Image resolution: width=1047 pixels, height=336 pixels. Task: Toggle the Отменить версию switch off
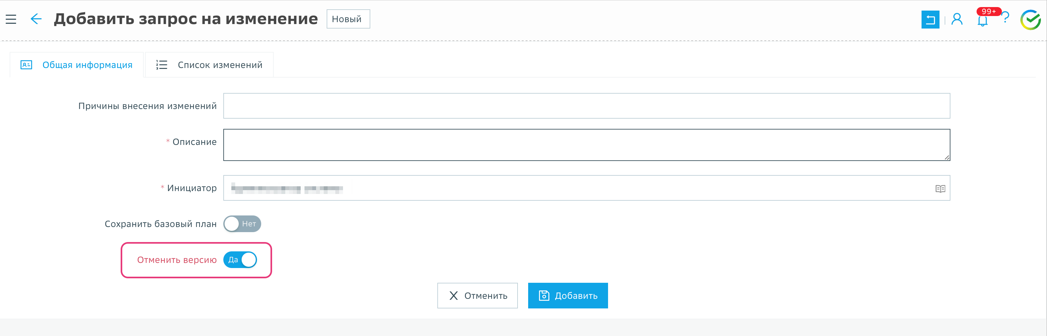tap(240, 260)
